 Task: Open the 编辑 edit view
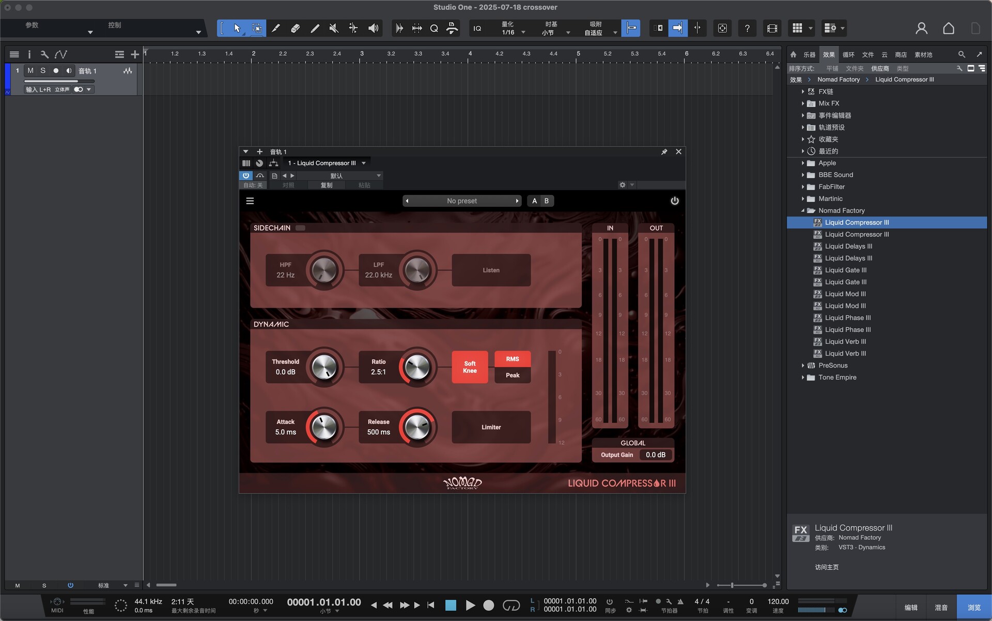(x=911, y=608)
